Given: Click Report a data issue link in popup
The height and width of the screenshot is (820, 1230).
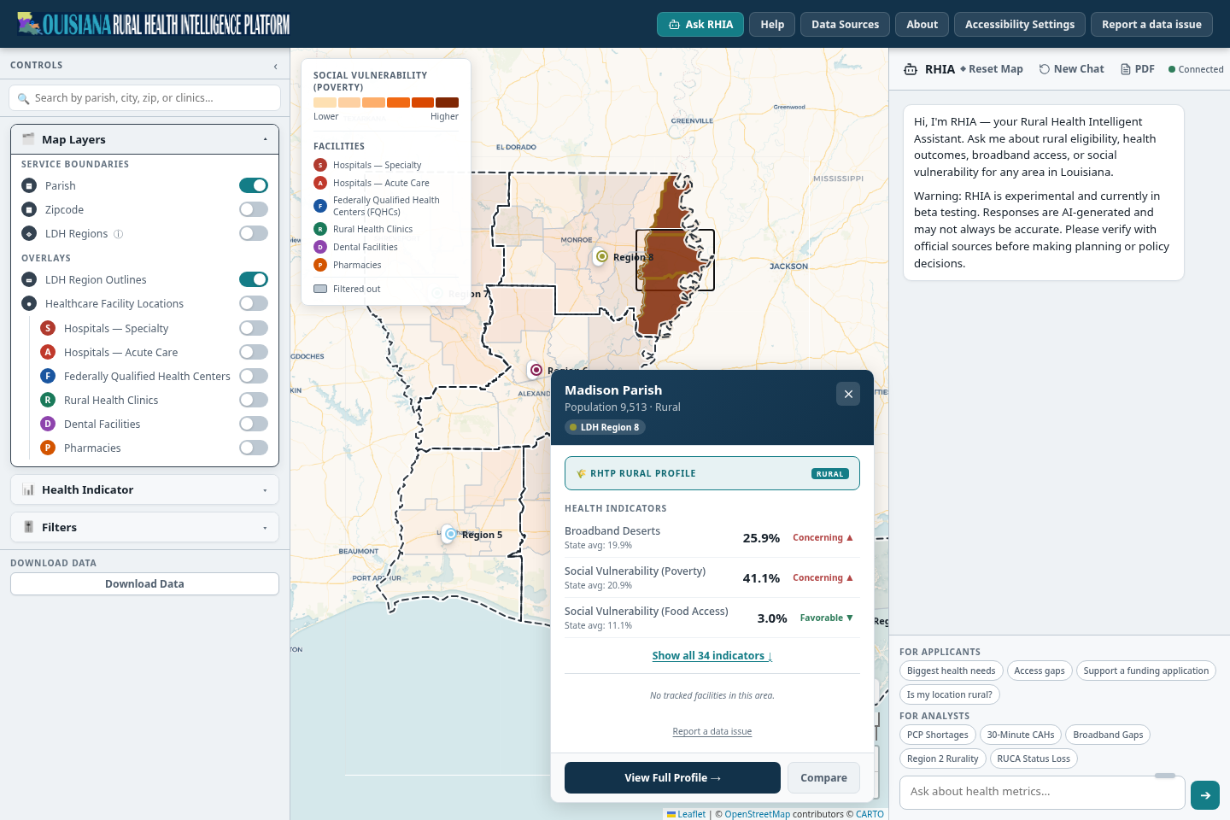Looking at the screenshot, I should [712, 732].
